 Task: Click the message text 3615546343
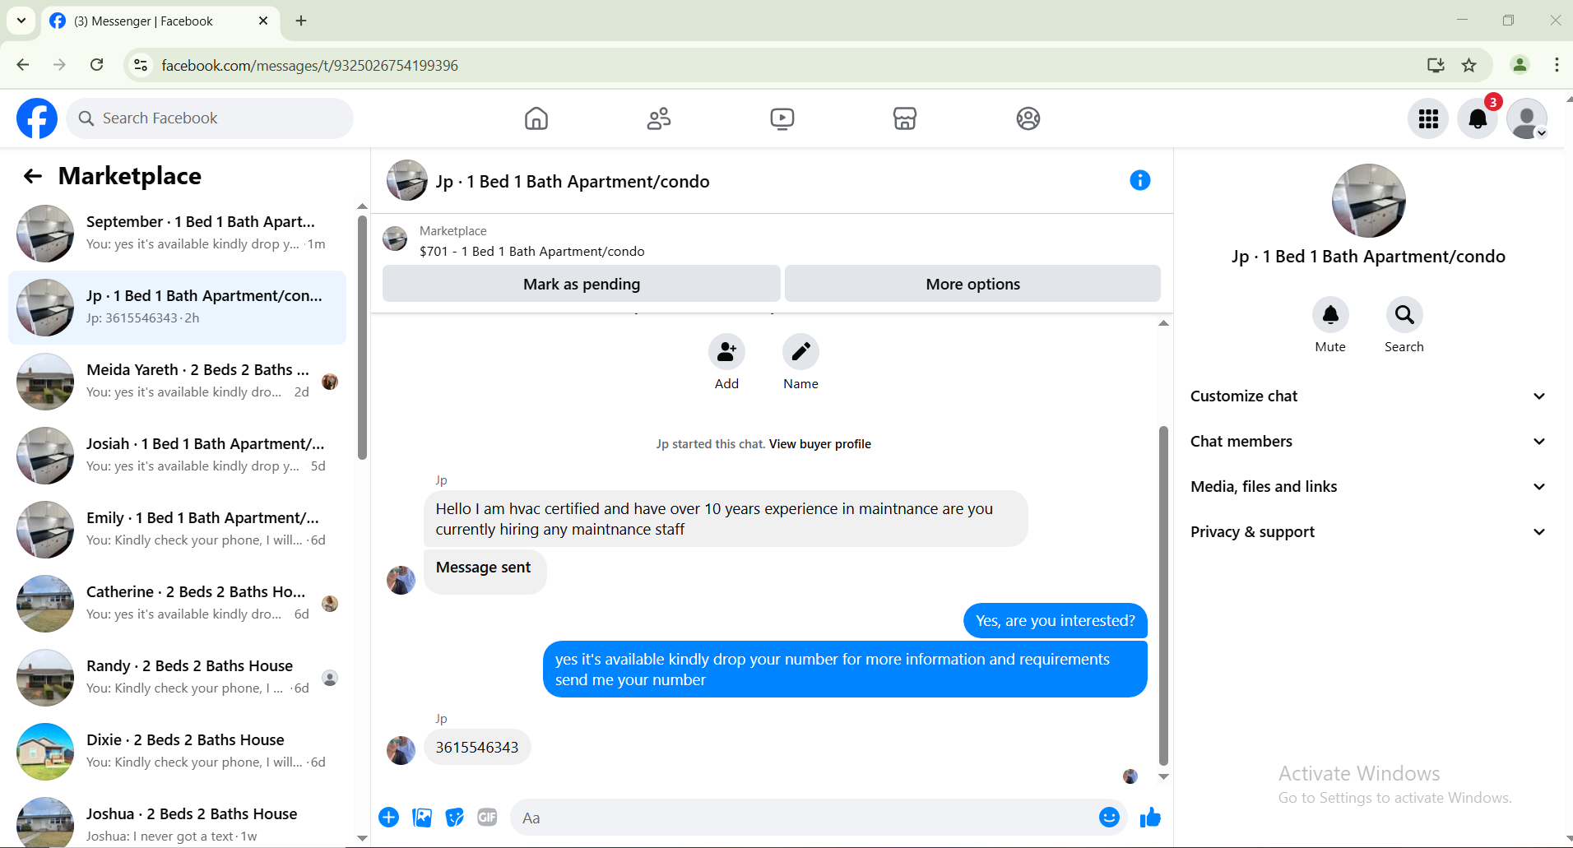click(x=477, y=748)
